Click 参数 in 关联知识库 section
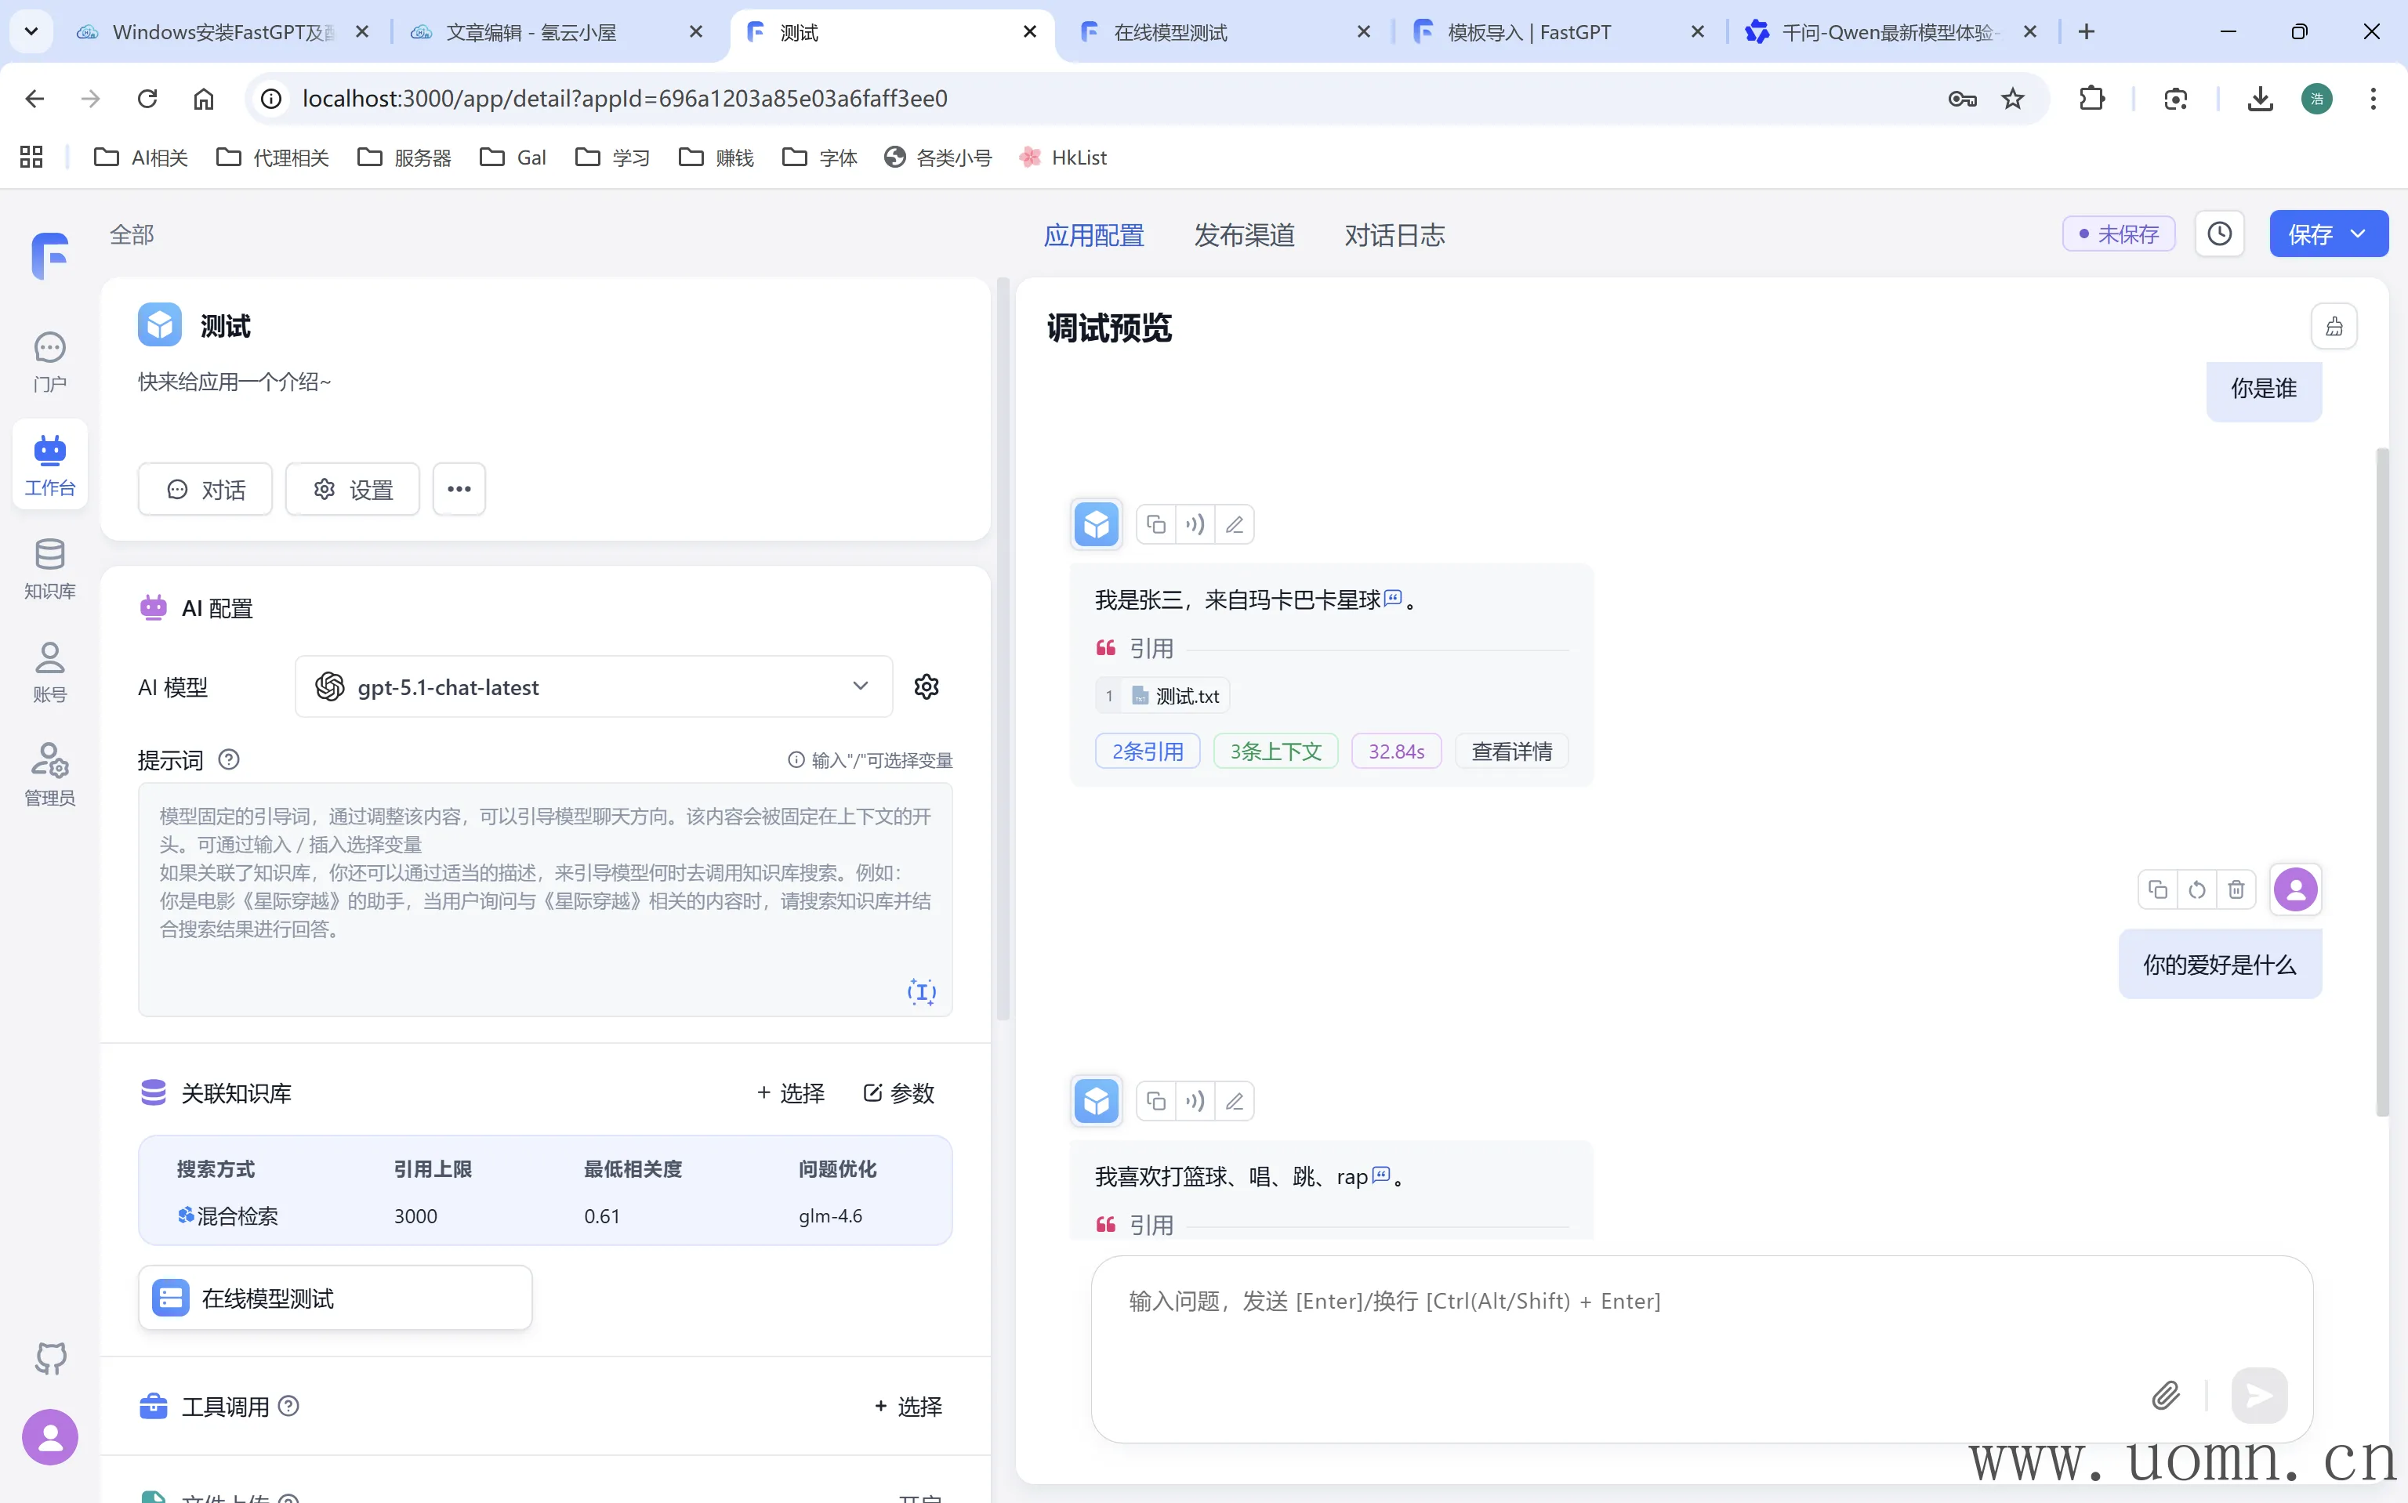The height and width of the screenshot is (1503, 2408). click(x=899, y=1093)
